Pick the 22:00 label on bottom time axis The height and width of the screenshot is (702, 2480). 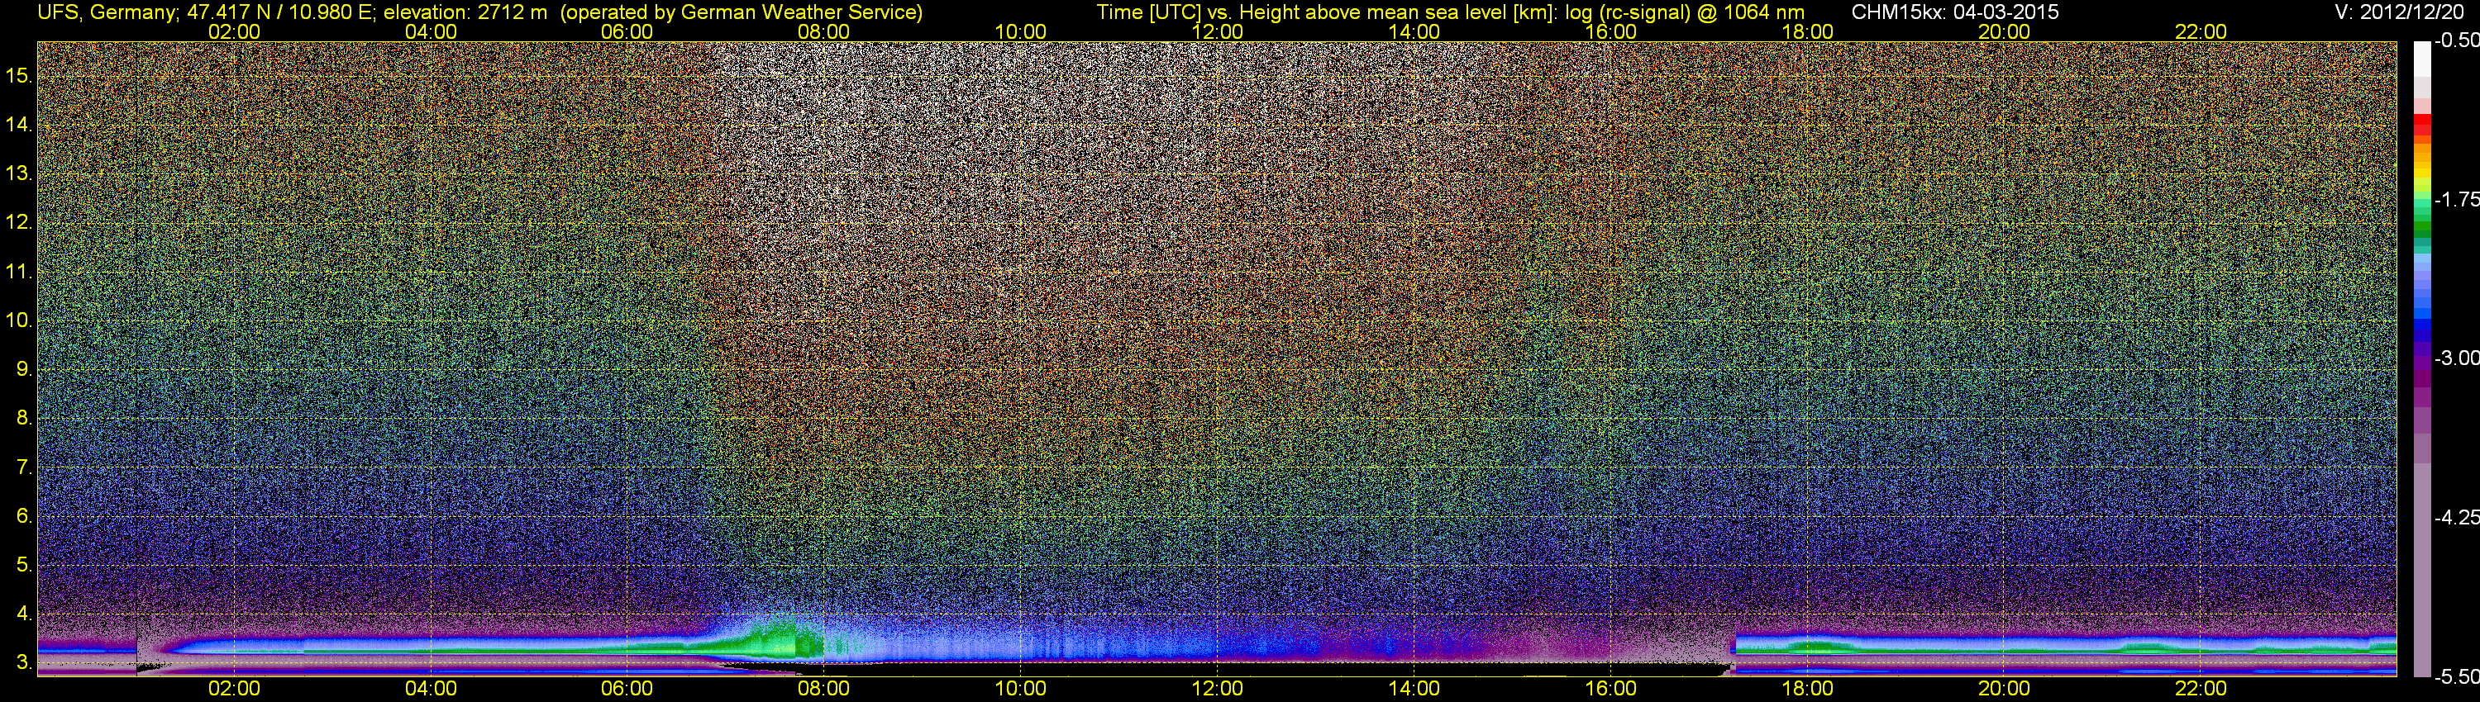[x=2201, y=689]
